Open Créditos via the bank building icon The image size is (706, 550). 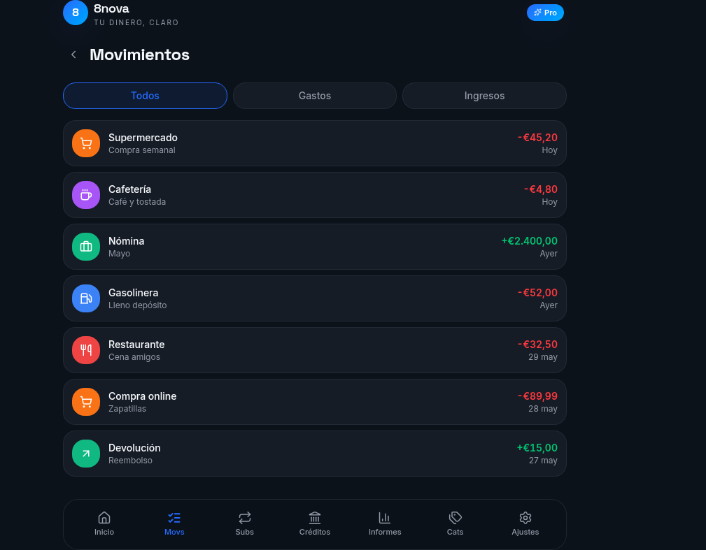click(315, 518)
